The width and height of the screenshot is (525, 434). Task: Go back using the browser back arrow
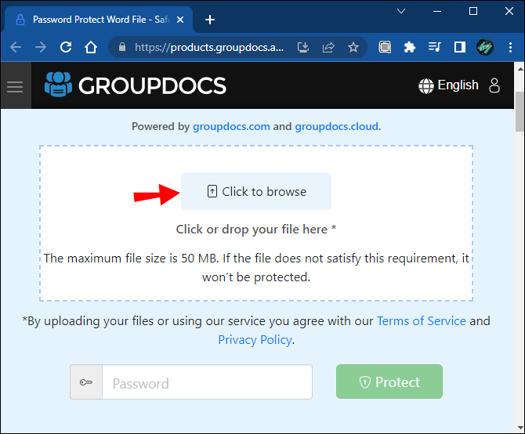[x=16, y=47]
